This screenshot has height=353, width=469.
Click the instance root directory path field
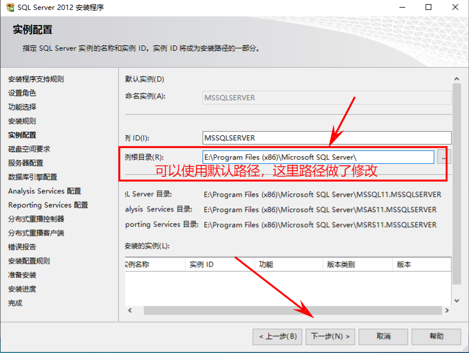[x=318, y=157]
